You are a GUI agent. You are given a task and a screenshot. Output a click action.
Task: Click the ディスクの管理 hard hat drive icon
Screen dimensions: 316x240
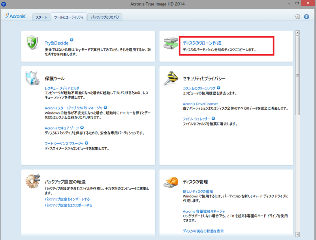tap(171, 182)
